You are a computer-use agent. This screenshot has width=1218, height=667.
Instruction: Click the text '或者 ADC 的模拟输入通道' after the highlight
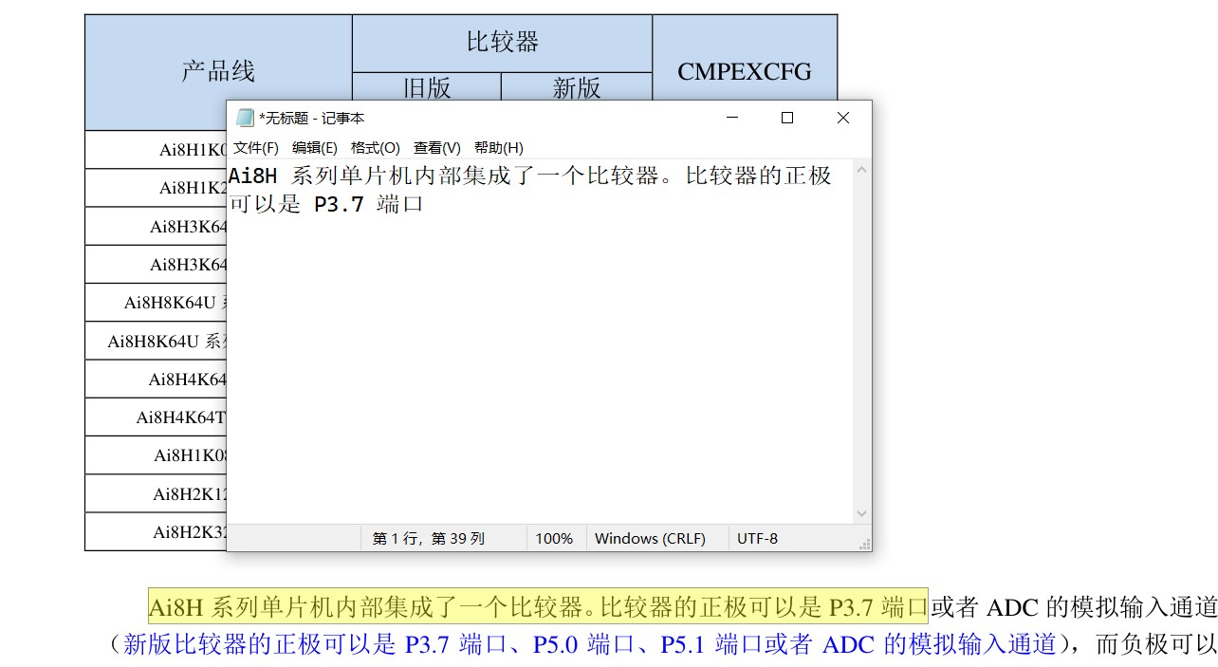point(1074,606)
